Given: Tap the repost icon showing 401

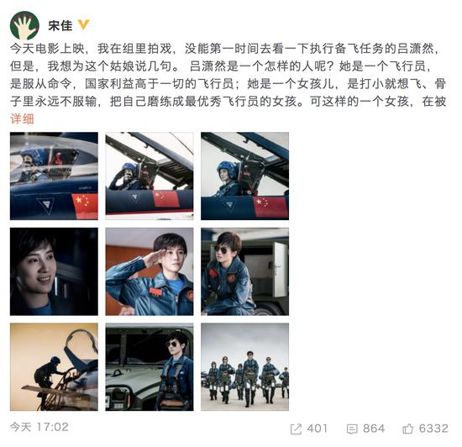Looking at the screenshot, I should click(296, 429).
